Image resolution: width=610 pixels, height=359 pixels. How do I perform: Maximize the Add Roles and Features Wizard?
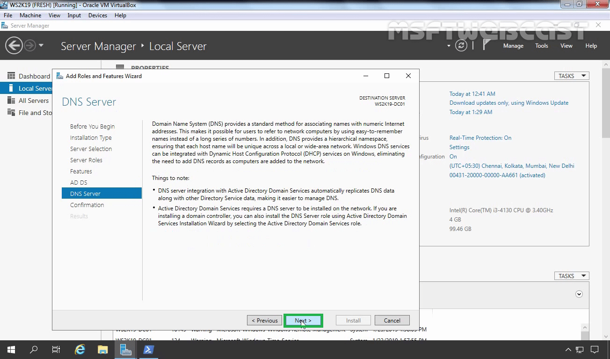pos(387,76)
